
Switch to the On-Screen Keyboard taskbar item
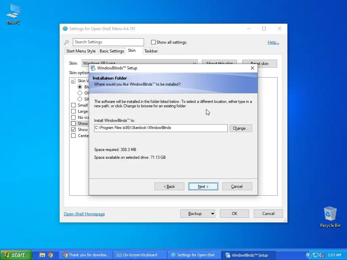(x=140, y=255)
